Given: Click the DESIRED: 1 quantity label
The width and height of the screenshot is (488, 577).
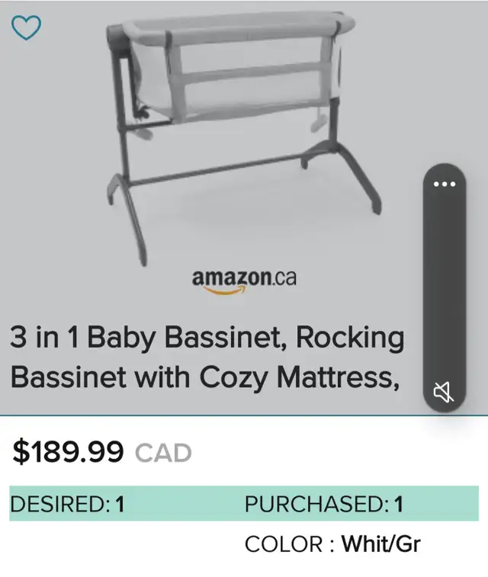Looking at the screenshot, I should [67, 504].
